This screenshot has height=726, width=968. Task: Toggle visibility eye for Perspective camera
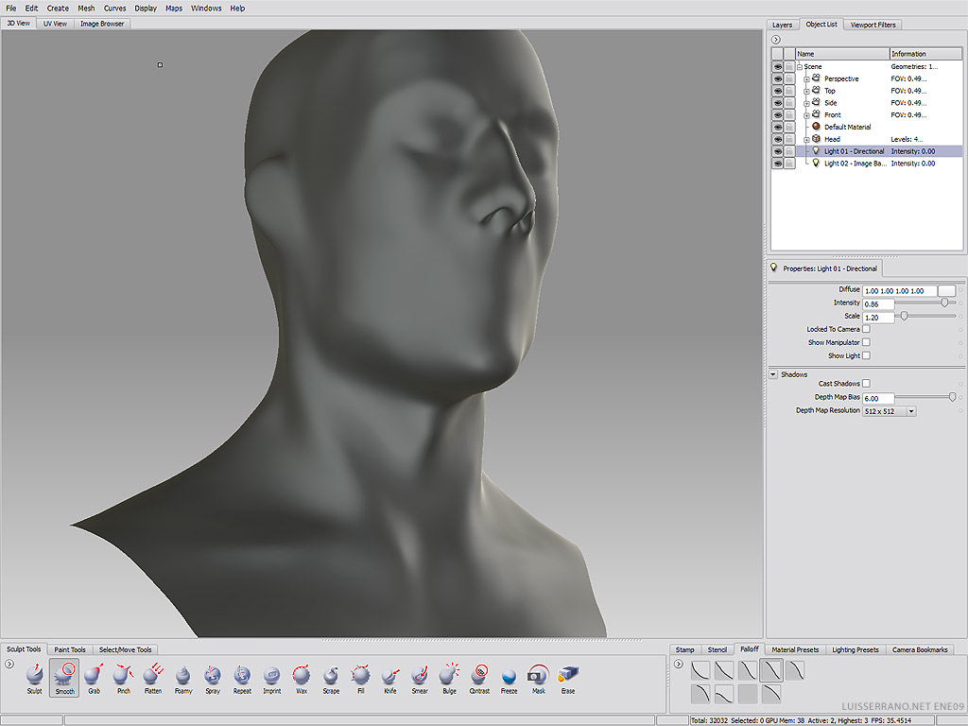pyautogui.click(x=778, y=79)
